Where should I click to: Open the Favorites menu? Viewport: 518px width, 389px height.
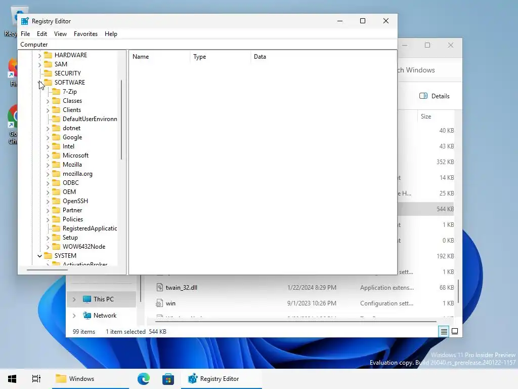click(x=85, y=34)
